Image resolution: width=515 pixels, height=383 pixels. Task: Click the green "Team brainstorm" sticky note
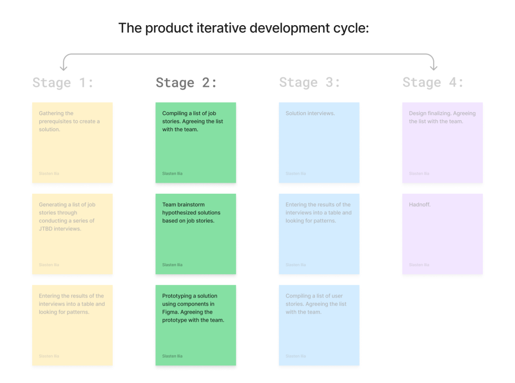tap(196, 234)
